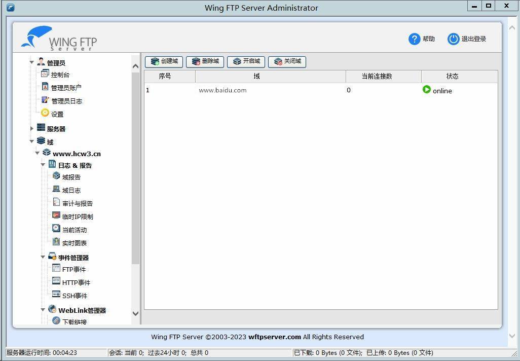Click the 创建域 (Create Domain) button
The width and height of the screenshot is (520, 361).
click(164, 61)
